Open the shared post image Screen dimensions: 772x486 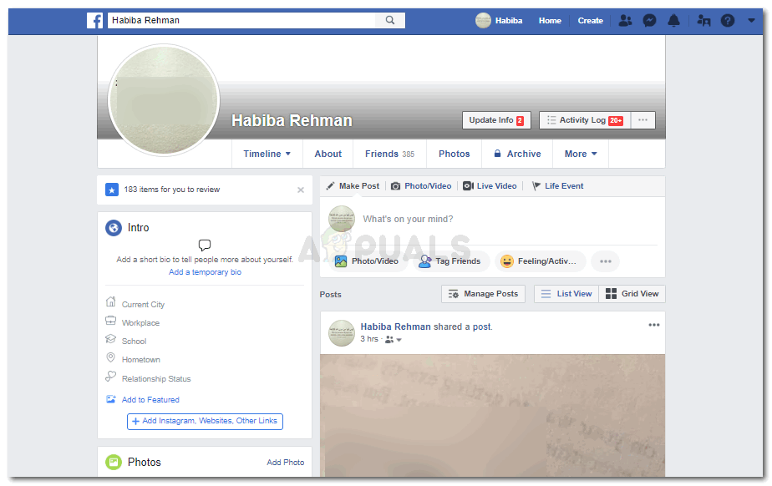(492, 415)
